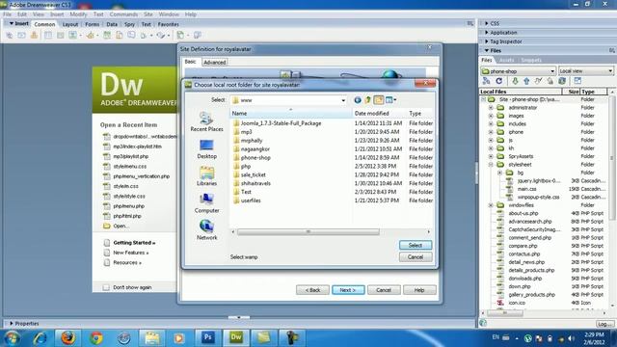Image resolution: width=617 pixels, height=347 pixels.
Task: Click the vertical scrollbar of the Files panel
Action: point(612,157)
